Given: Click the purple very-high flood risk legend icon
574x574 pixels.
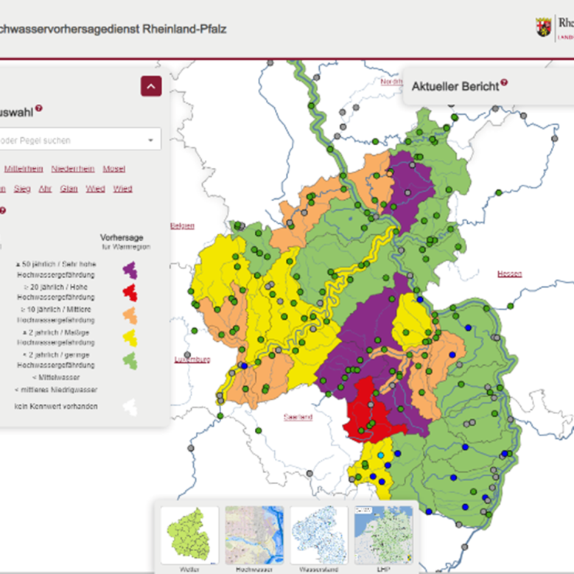Looking at the screenshot, I should tap(130, 270).
